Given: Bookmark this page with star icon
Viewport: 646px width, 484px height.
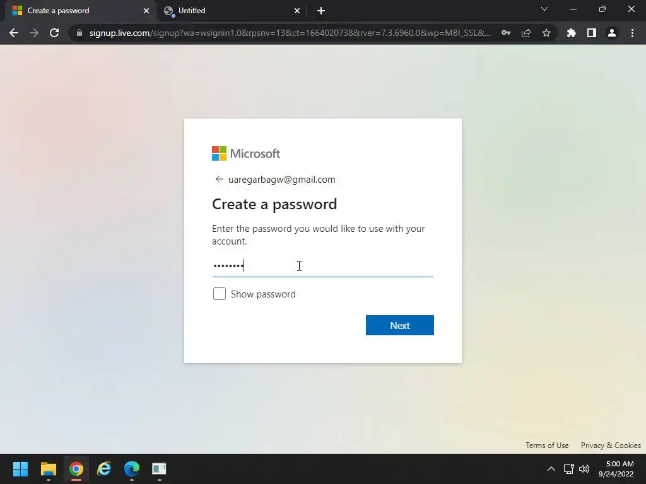Looking at the screenshot, I should (x=546, y=33).
